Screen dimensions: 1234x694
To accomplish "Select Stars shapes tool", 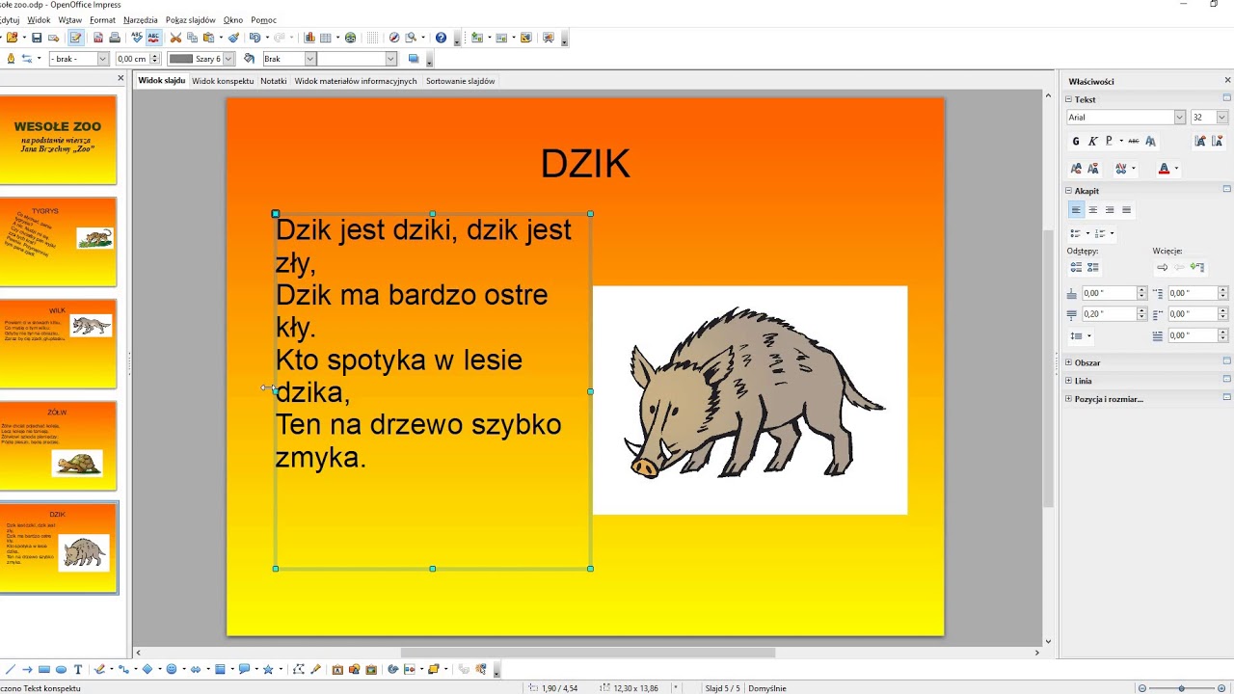I will coord(268,669).
